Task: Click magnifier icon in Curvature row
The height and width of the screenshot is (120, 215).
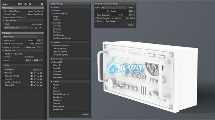Action: pos(38,79)
